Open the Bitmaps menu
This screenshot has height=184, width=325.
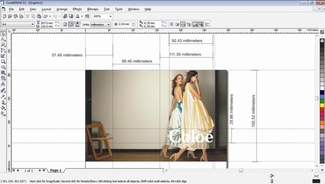(x=92, y=9)
